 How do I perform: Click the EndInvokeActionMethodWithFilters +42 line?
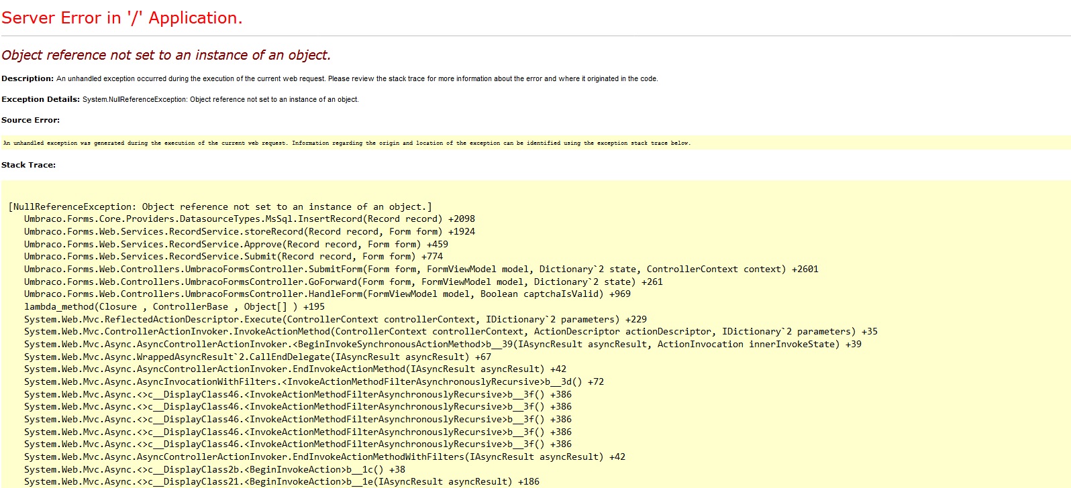pos(325,457)
